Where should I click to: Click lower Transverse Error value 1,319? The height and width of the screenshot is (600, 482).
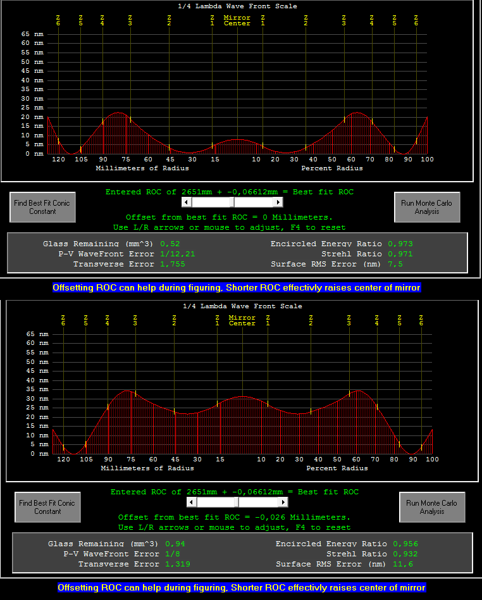(x=178, y=564)
